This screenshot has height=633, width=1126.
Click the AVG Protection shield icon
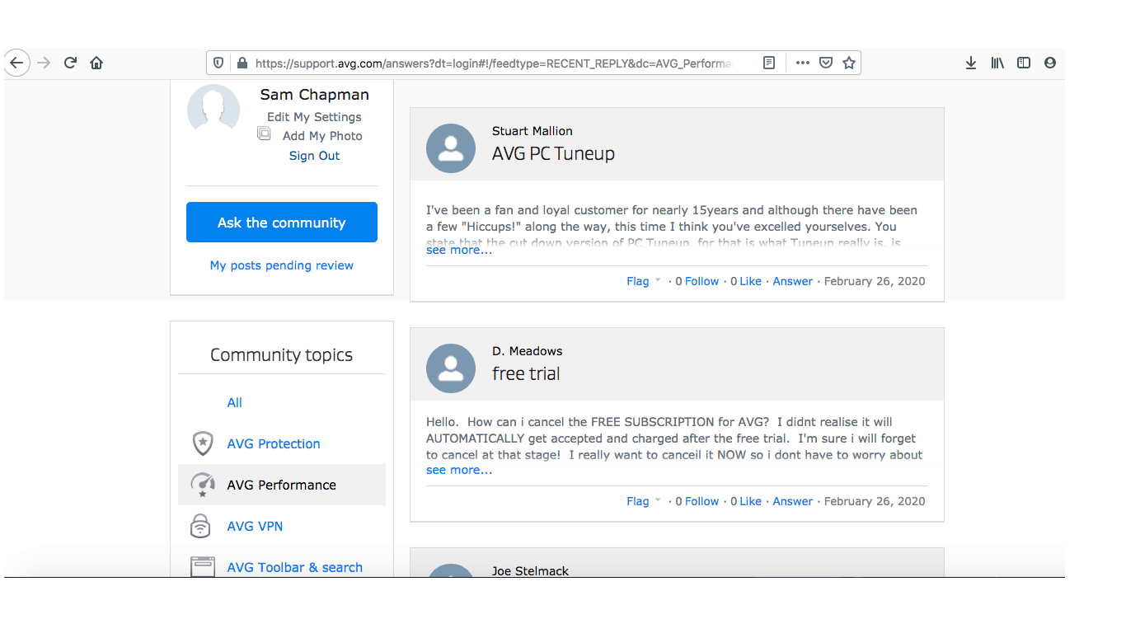203,443
